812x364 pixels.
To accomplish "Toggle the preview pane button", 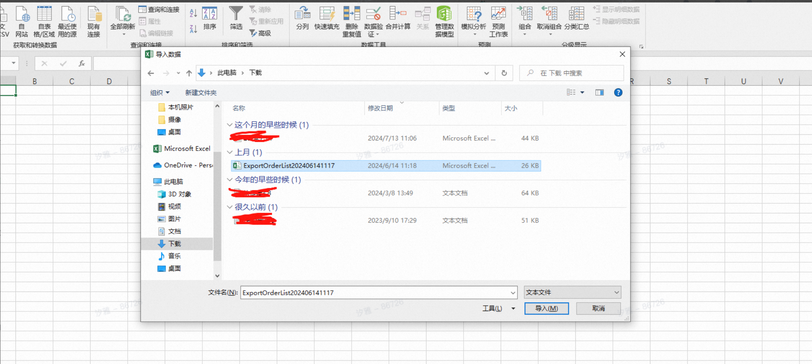I will pyautogui.click(x=599, y=92).
